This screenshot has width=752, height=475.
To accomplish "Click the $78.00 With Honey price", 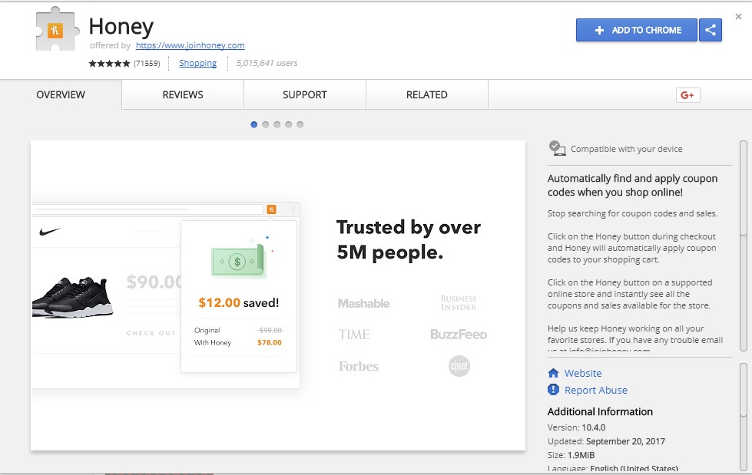I will 270,343.
